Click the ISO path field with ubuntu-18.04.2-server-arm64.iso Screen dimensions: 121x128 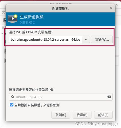click(x=45, y=39)
